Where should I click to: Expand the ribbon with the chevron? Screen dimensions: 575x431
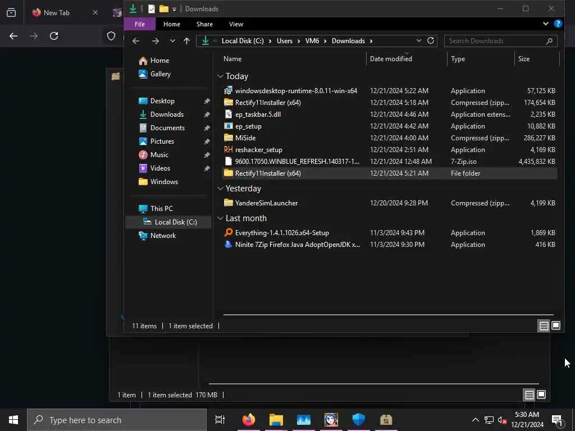[x=546, y=24]
